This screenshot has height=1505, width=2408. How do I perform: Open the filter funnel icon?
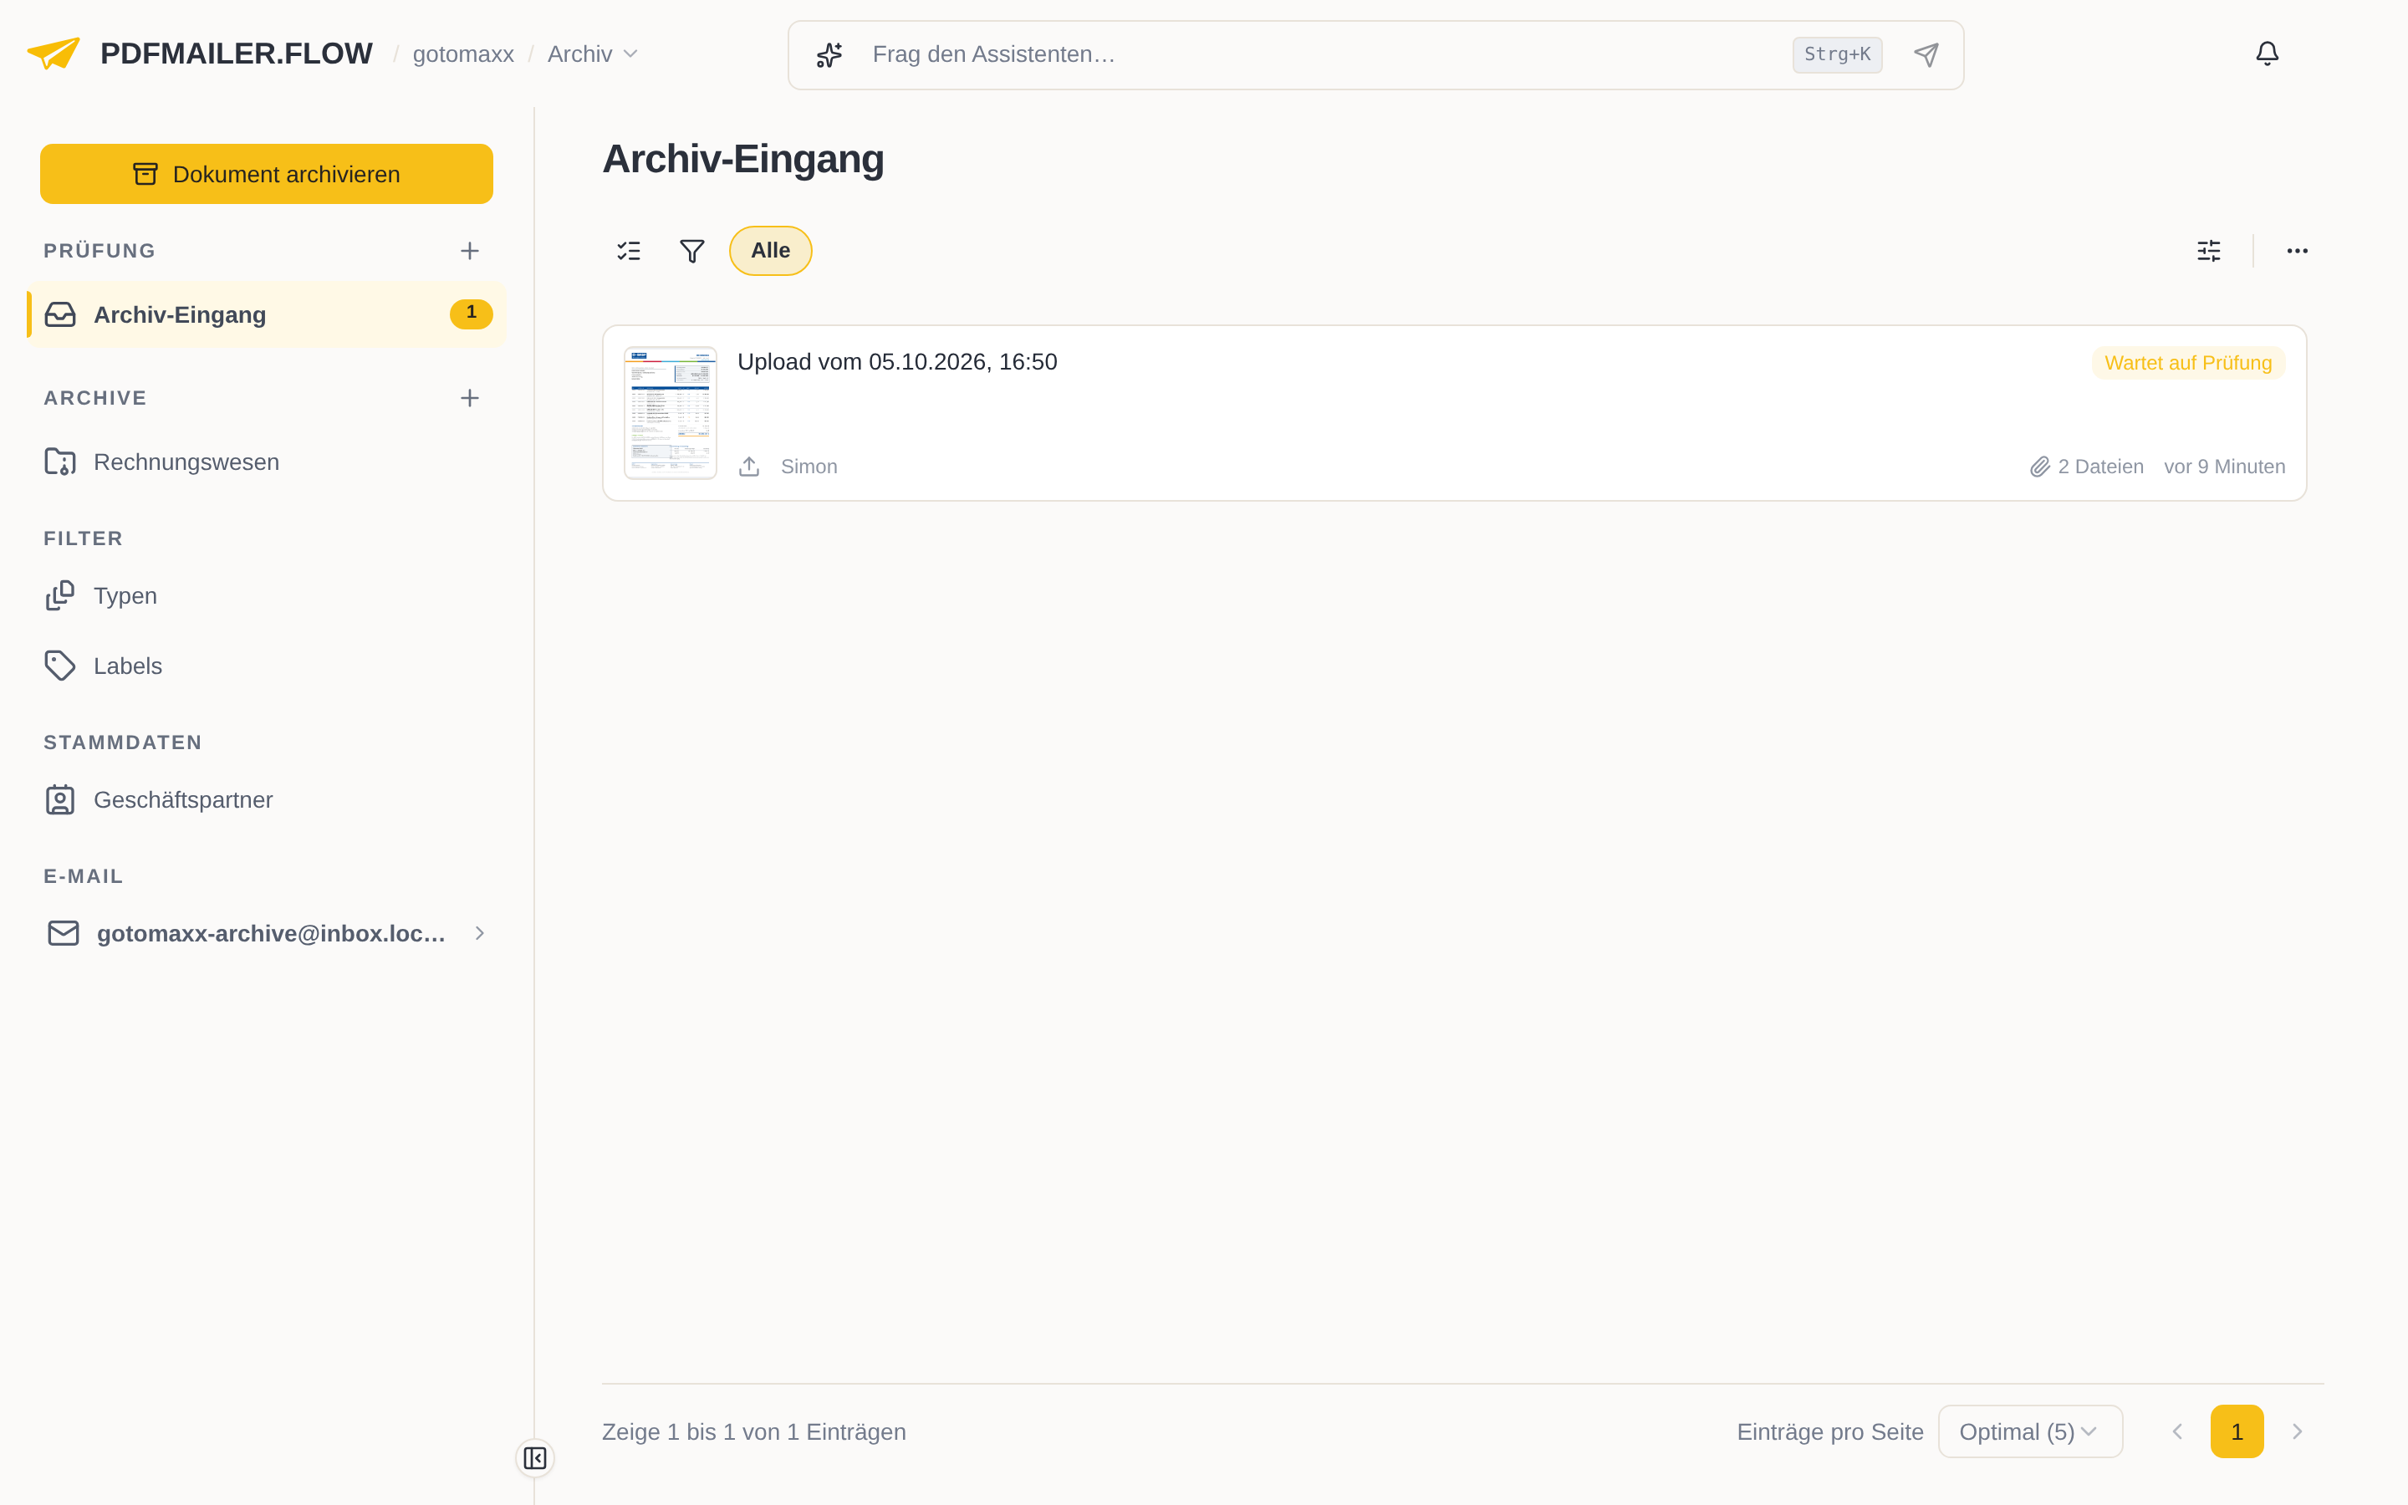pyautogui.click(x=691, y=251)
